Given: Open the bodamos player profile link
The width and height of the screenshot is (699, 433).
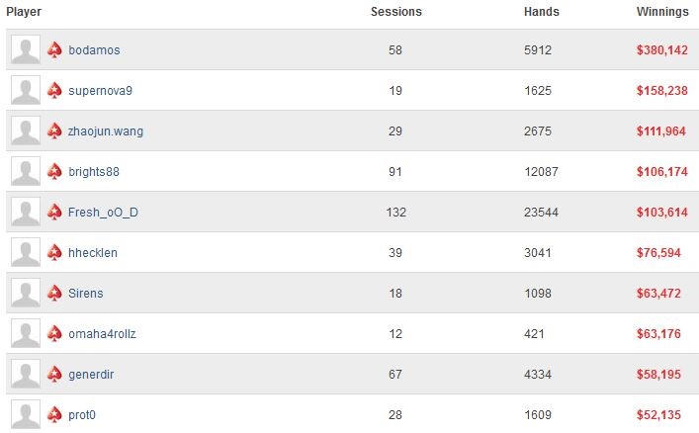Looking at the screenshot, I should tap(94, 50).
